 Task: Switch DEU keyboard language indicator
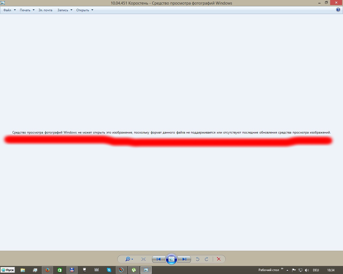click(316, 270)
